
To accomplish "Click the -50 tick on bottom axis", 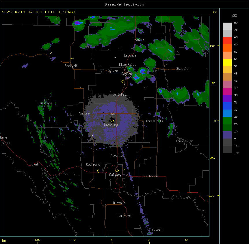I will [74, 240].
